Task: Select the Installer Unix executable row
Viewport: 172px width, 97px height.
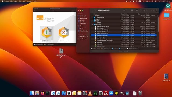Action: [x=124, y=23]
